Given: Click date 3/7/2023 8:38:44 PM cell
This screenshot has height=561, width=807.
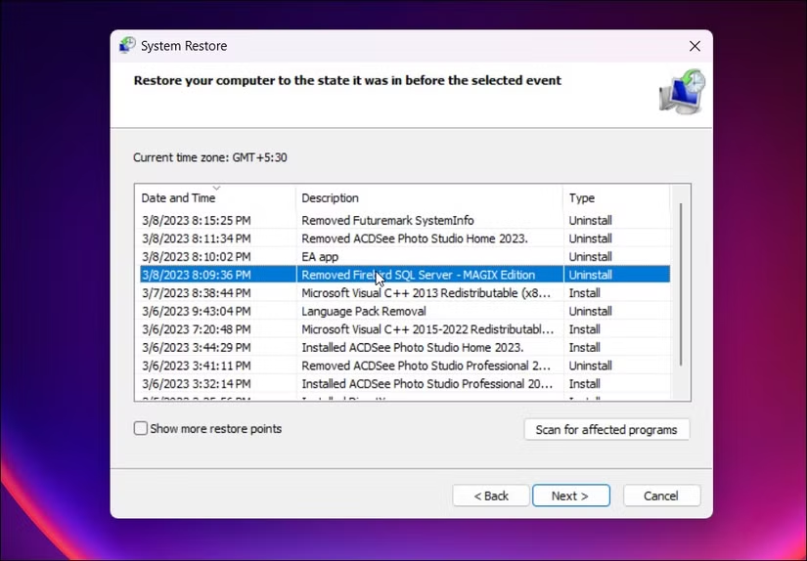Looking at the screenshot, I should (197, 292).
